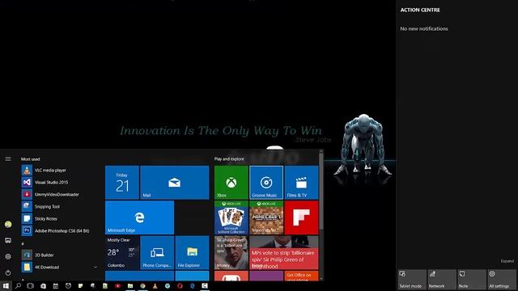Open the Minecraft tile

pyautogui.click(x=266, y=217)
